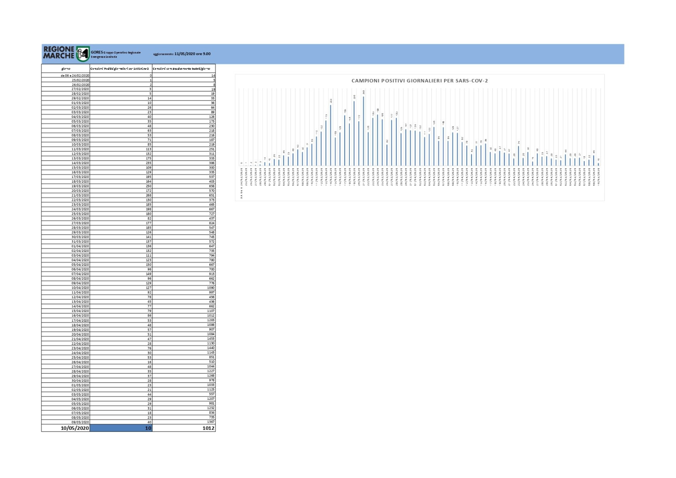This screenshot has height=478, width=676.
Task: Click the bold '1012' tested samples cell
Action: pos(184,428)
